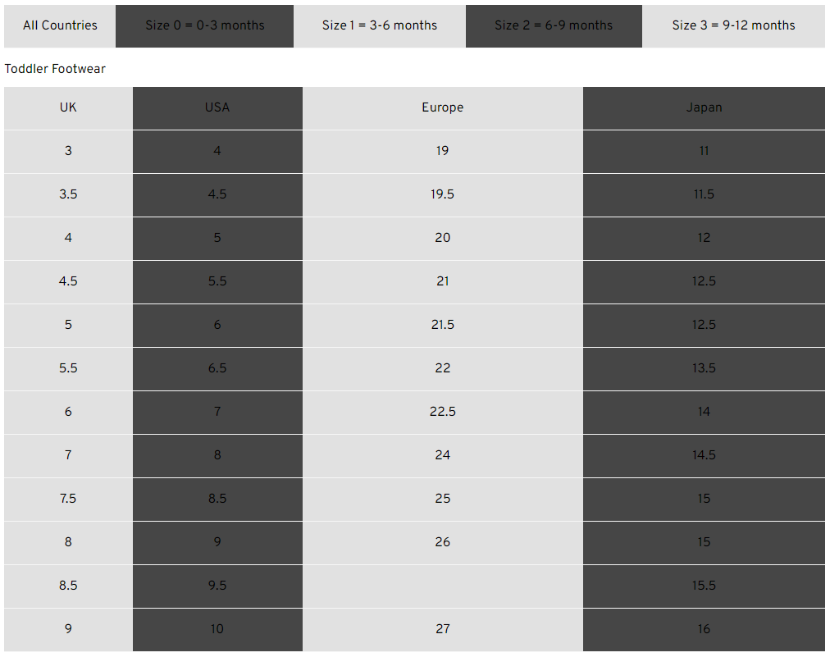Click Europe size 19.5 cell

[443, 195]
